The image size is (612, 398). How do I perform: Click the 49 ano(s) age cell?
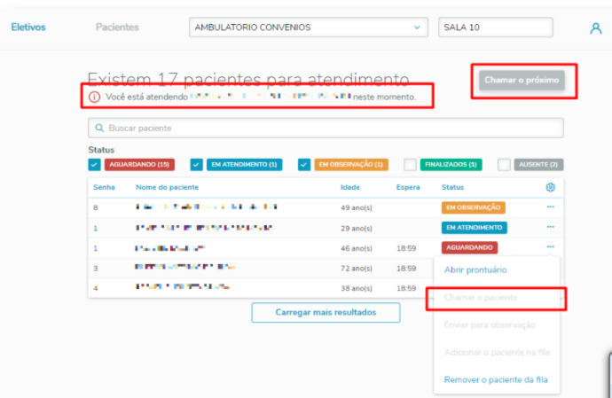tap(357, 208)
